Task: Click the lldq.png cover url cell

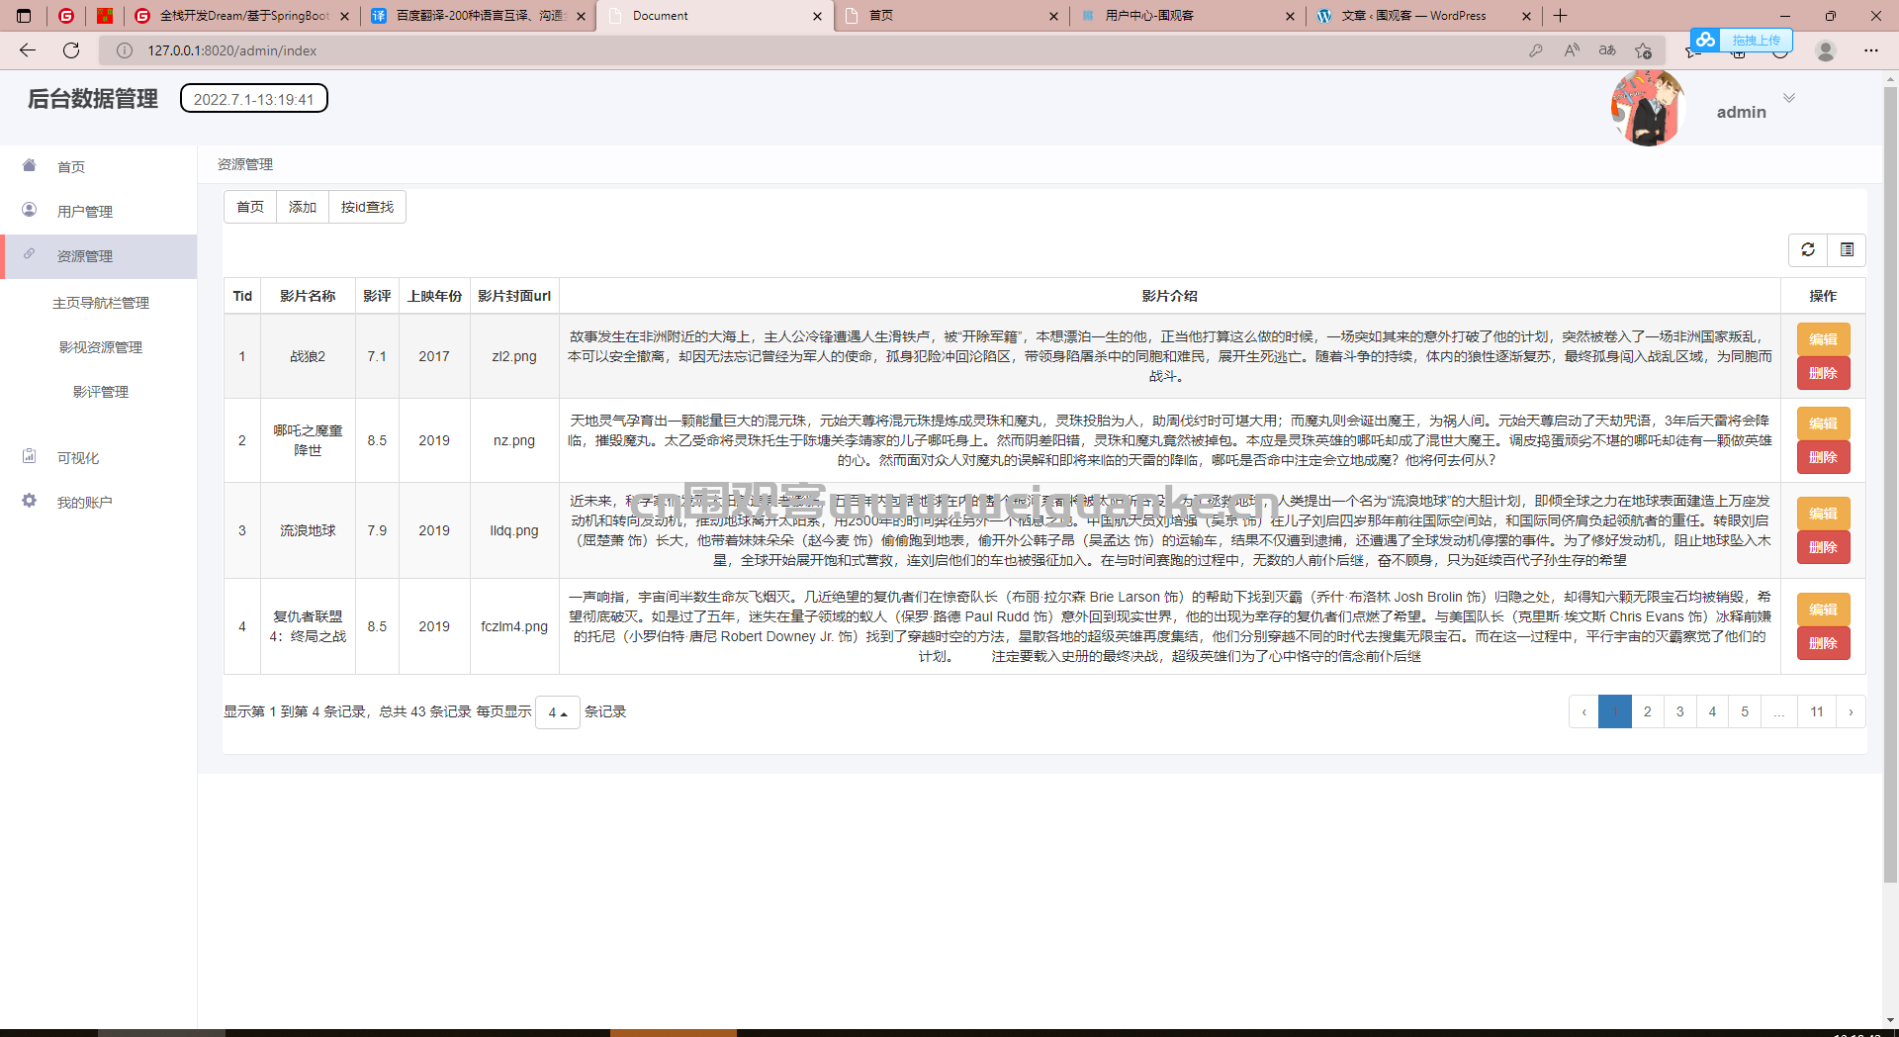Action: [x=514, y=530]
